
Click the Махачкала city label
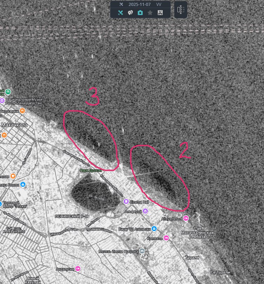pos(15,125)
